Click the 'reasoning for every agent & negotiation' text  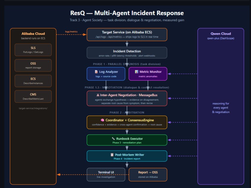[x=221, y=108]
